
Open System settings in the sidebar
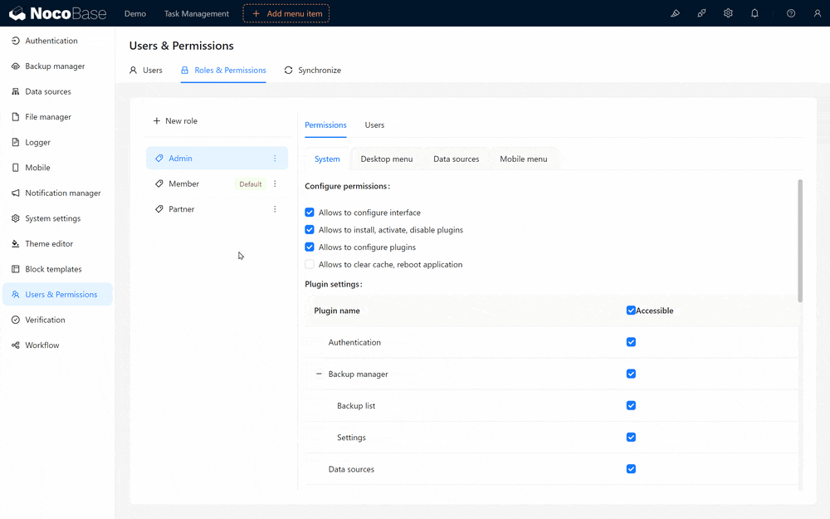(58, 218)
